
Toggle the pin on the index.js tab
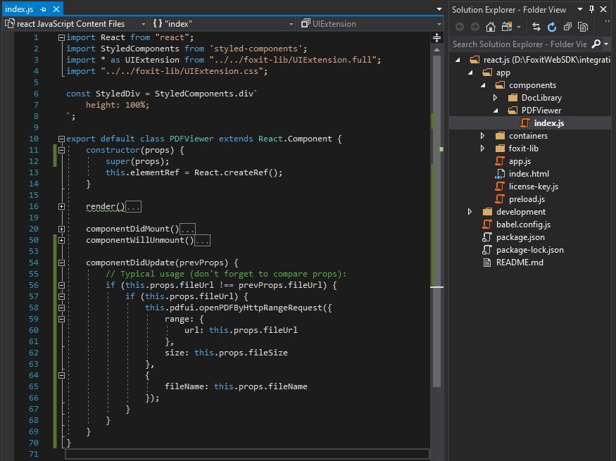click(44, 9)
